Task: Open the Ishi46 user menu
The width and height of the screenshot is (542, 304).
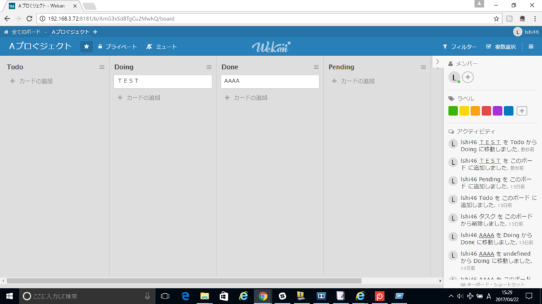Action: pyautogui.click(x=526, y=32)
